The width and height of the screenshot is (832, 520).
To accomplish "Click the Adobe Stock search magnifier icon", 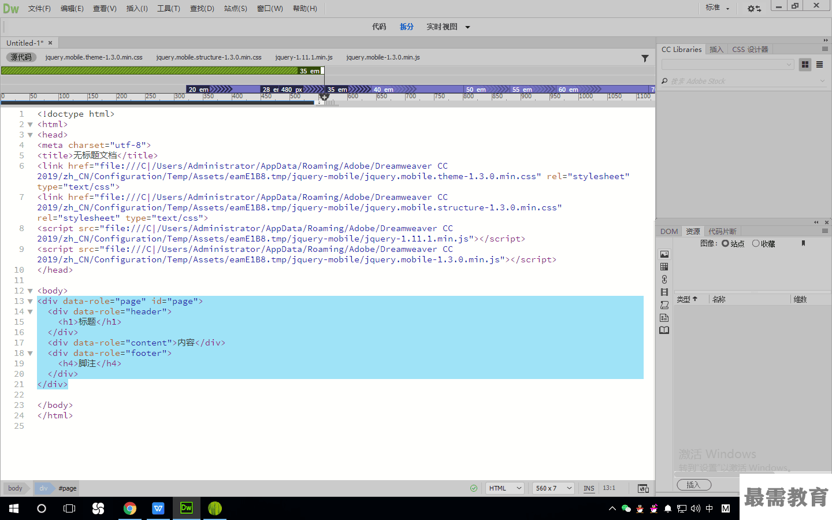I will (664, 81).
